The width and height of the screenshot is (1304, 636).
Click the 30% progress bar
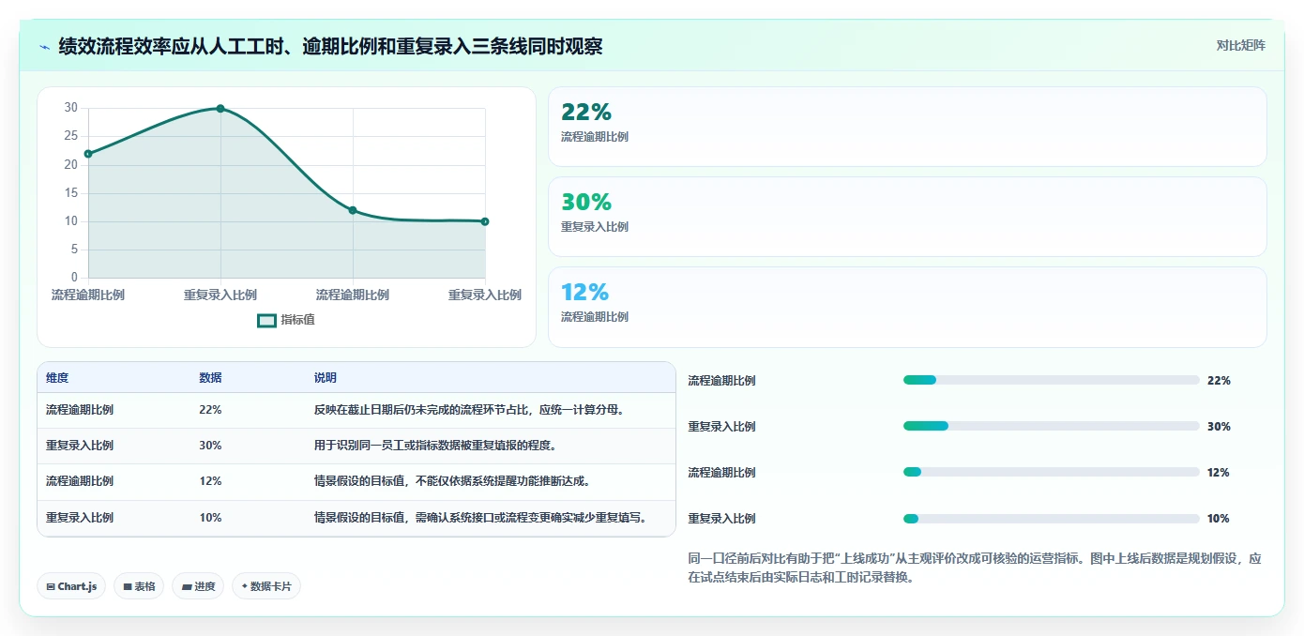tap(1051, 426)
